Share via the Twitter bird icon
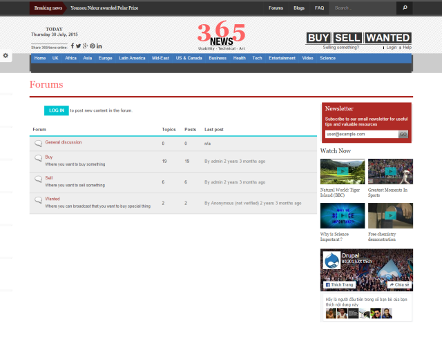Viewport: 442px width, 352px height. pos(78,46)
